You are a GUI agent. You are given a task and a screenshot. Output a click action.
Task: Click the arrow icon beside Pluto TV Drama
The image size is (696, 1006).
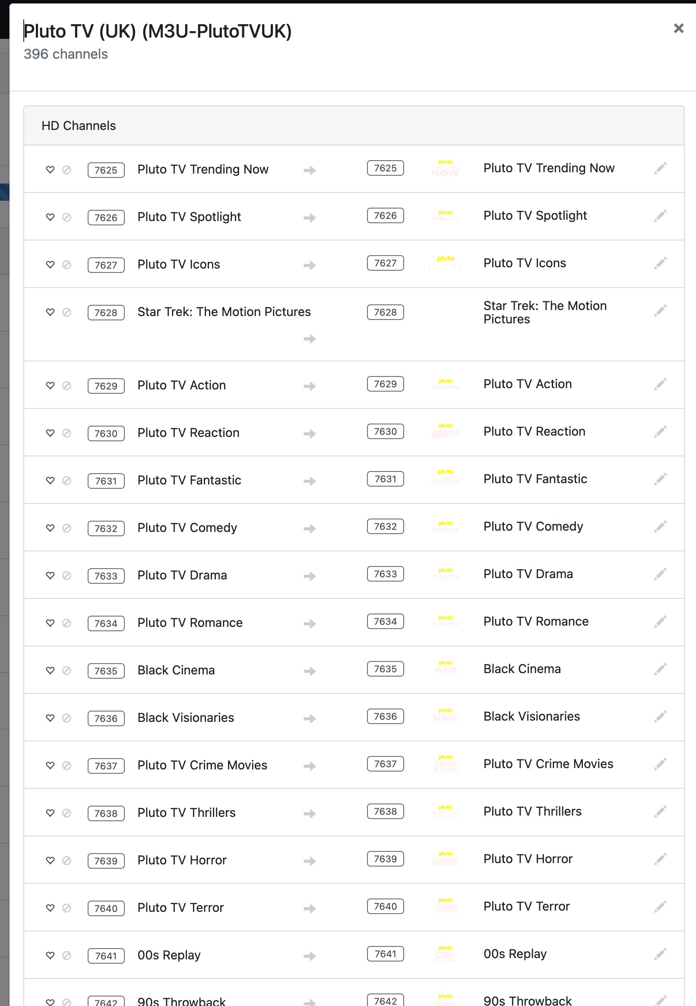coord(310,576)
